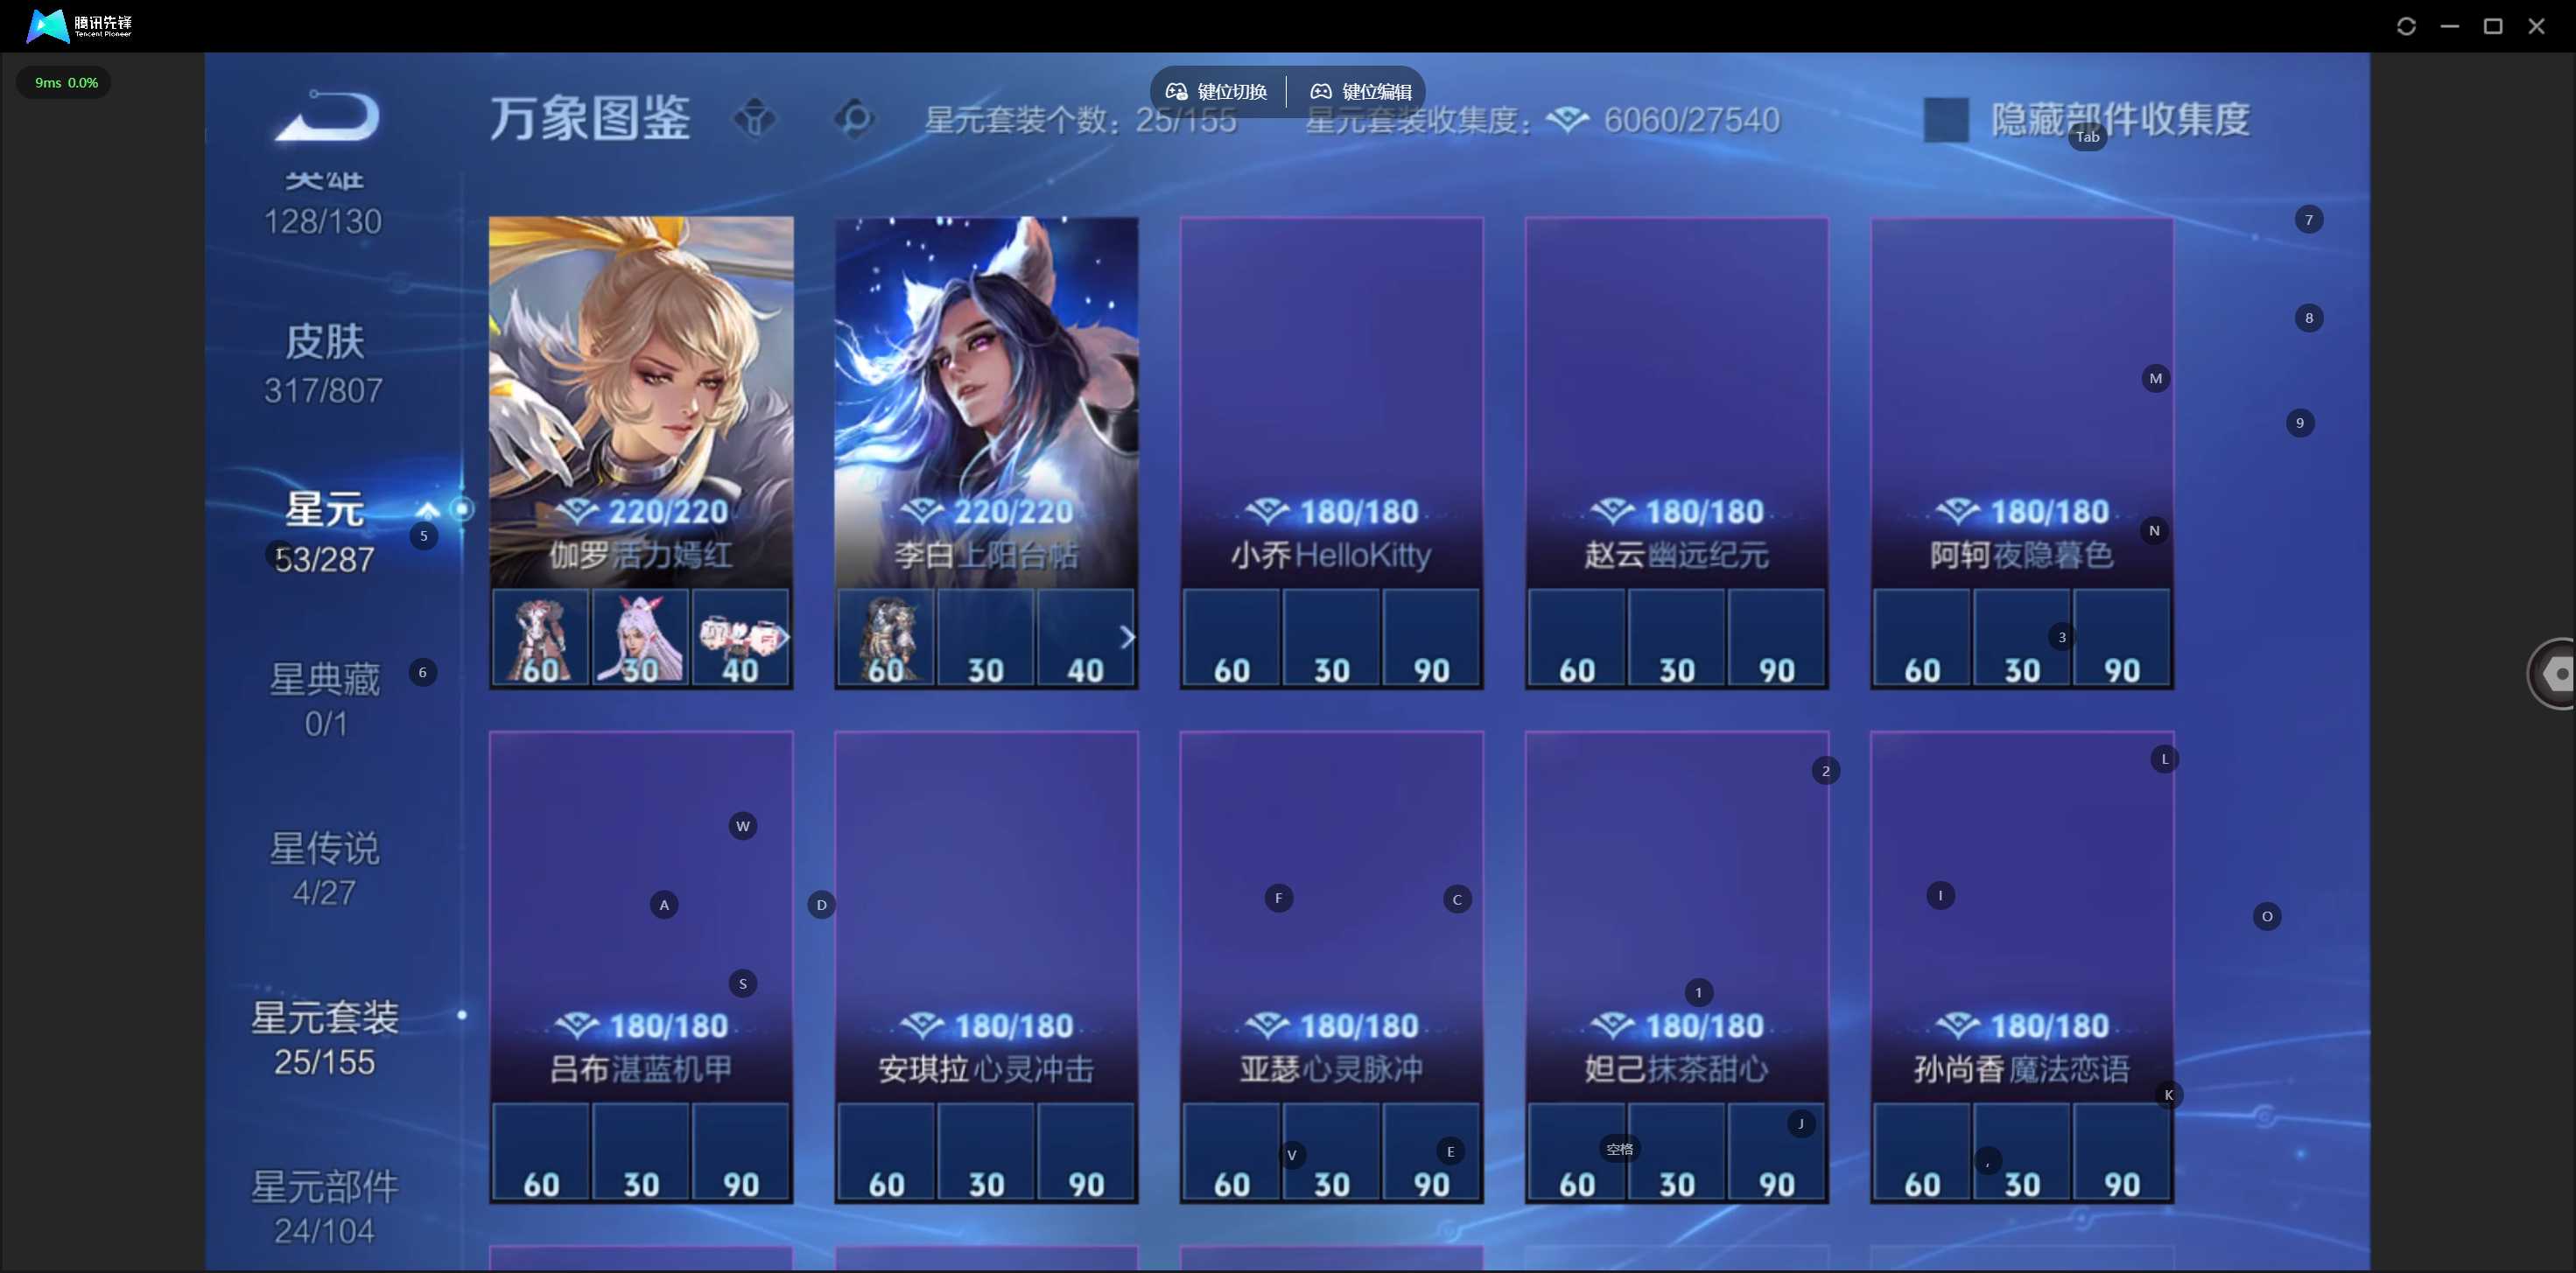The image size is (2576, 1273).
Task: Select 李白 armor component icon worth 60
Action: point(886,638)
